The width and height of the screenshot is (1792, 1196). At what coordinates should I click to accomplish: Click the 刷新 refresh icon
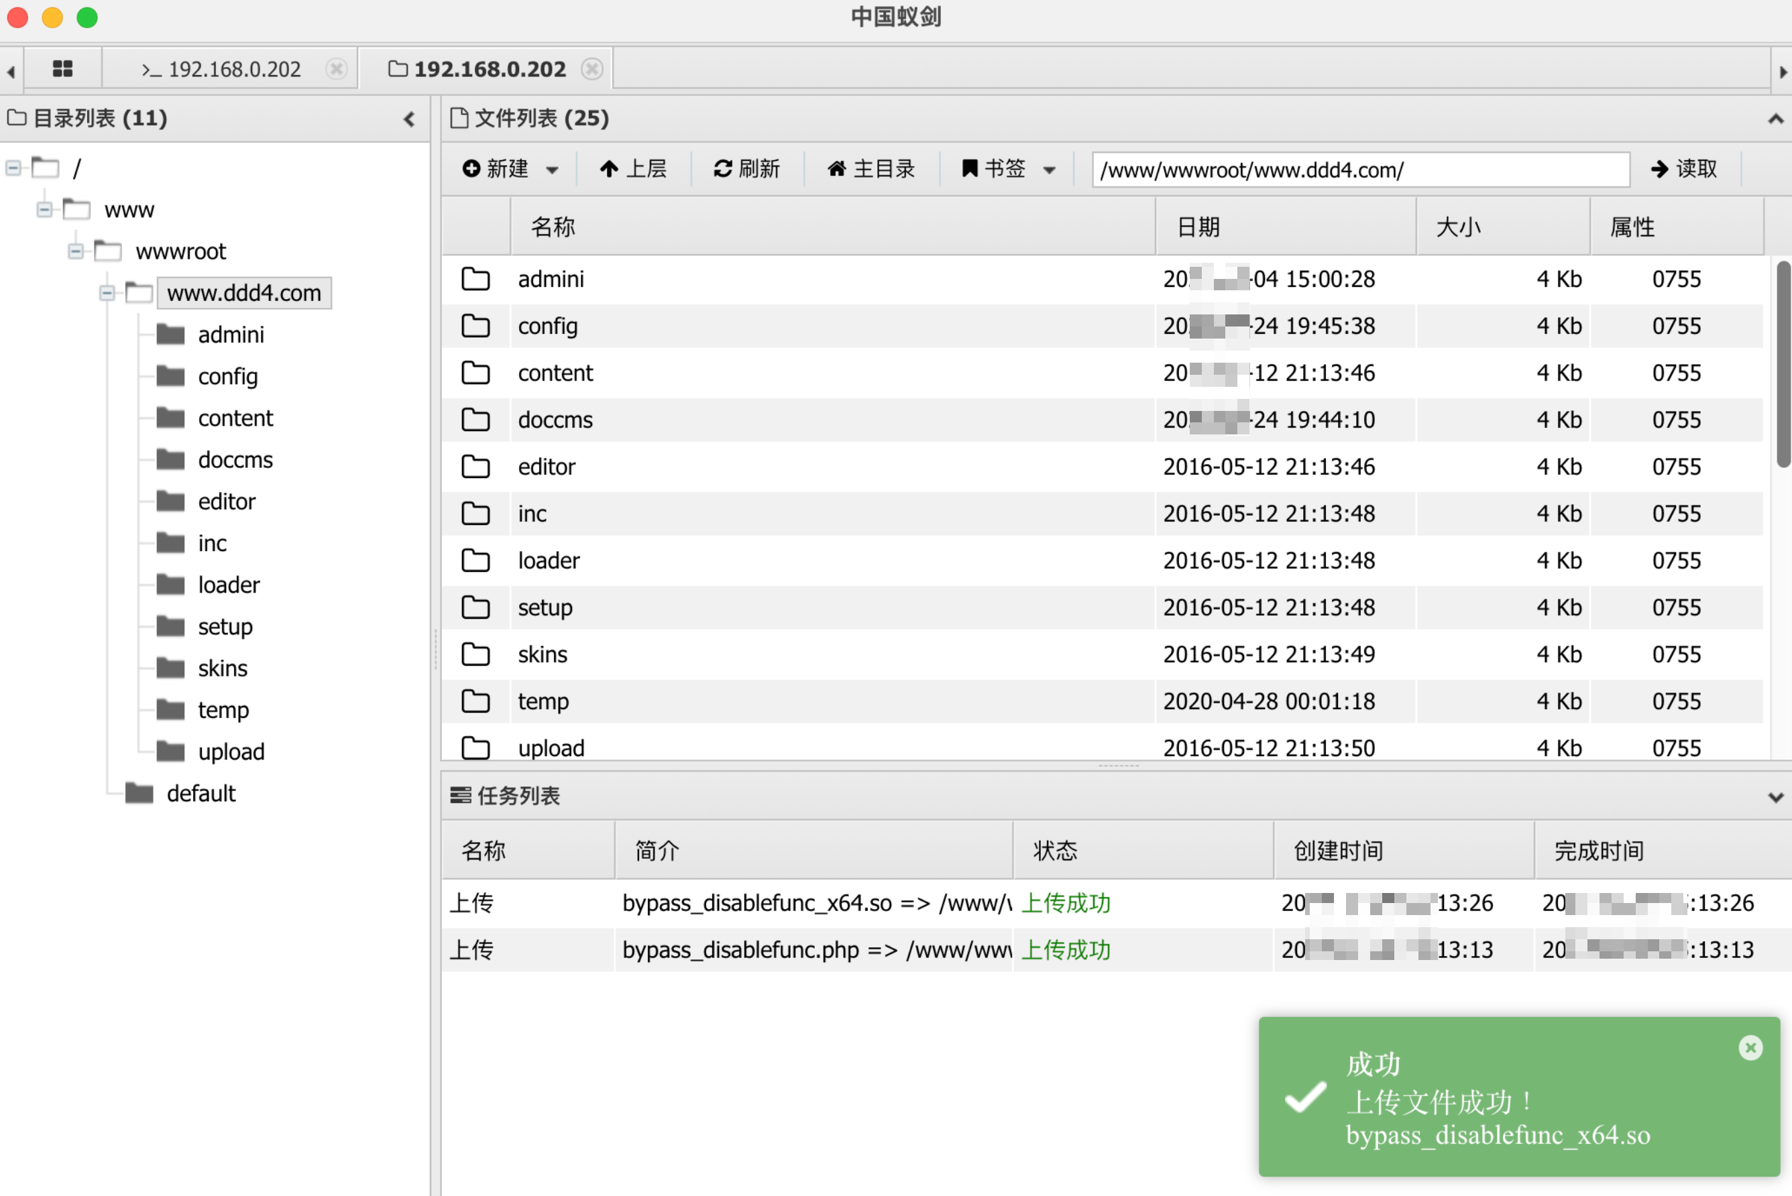[x=722, y=168]
